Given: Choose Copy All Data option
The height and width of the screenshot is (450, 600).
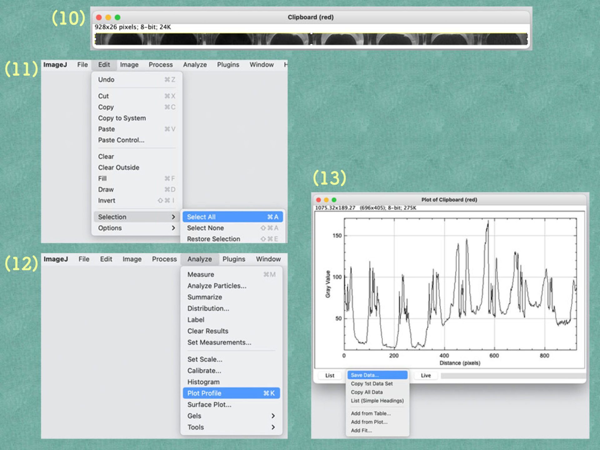Looking at the screenshot, I should click(x=367, y=392).
